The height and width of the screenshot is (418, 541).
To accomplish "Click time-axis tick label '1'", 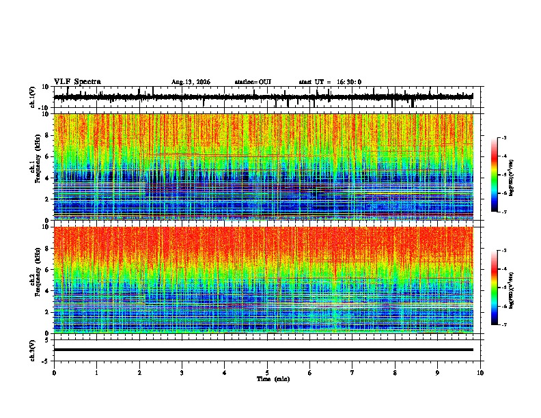I will coord(96,373).
